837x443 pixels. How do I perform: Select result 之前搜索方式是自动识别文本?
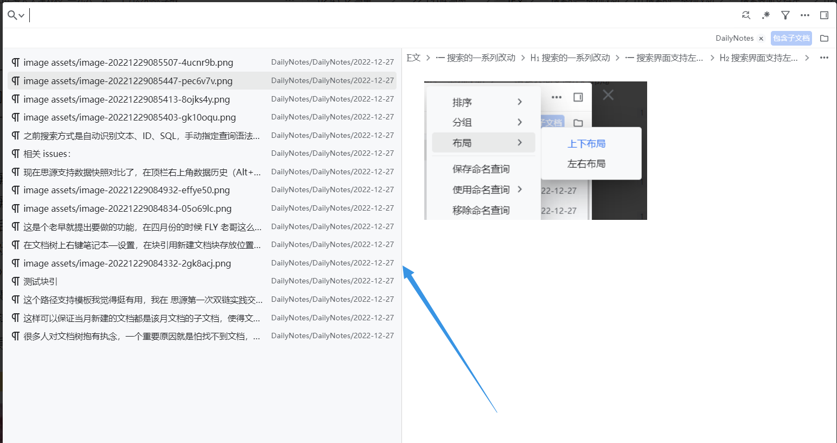[202, 136]
